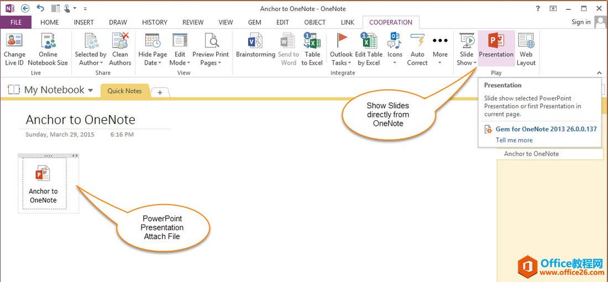Switch to the HISTORY tab
Screen dimensions: 608x282
pos(155,22)
